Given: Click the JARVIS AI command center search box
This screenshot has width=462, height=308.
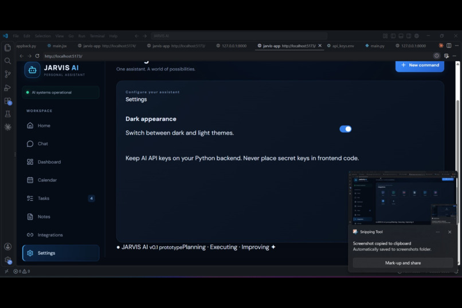Looking at the screenshot, I should (x=238, y=36).
